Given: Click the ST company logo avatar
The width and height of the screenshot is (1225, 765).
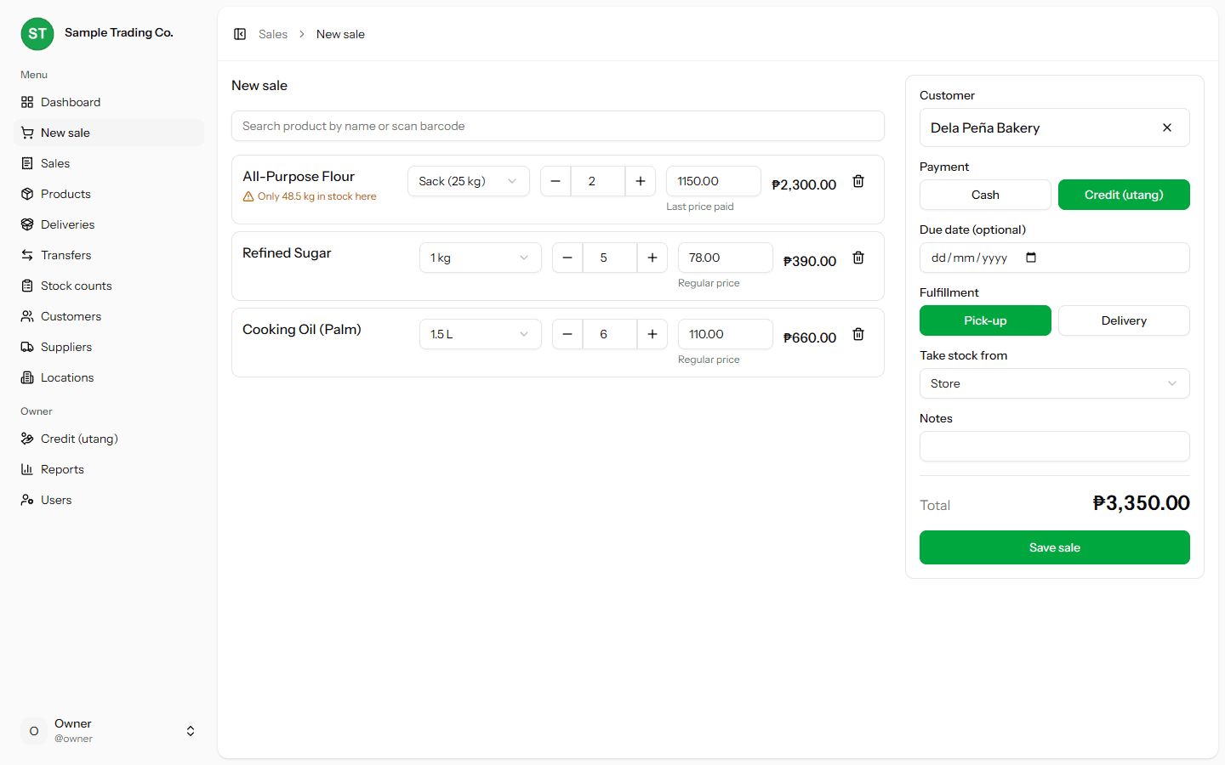Looking at the screenshot, I should tap(37, 34).
